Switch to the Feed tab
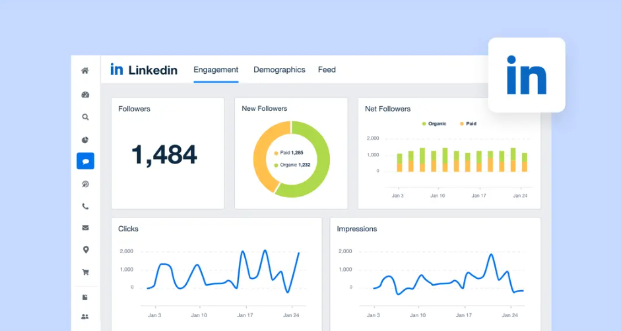 (x=327, y=70)
